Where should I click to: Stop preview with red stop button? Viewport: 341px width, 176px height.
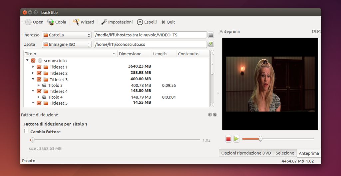pos(228,139)
